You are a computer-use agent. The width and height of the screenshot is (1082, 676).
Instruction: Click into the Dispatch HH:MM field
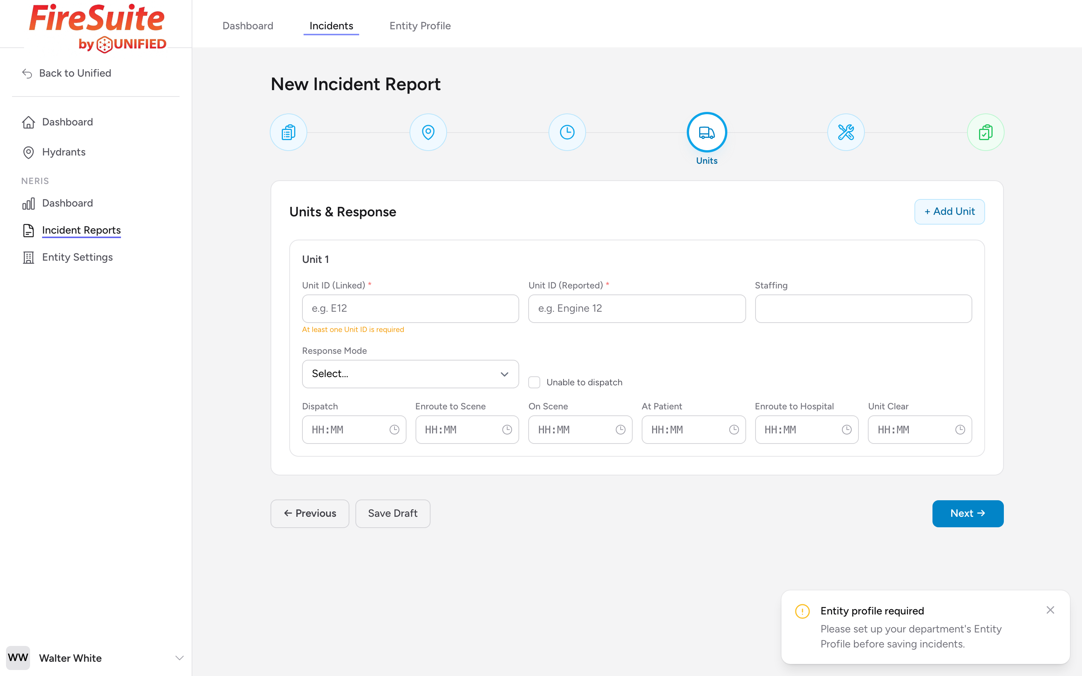click(x=354, y=430)
